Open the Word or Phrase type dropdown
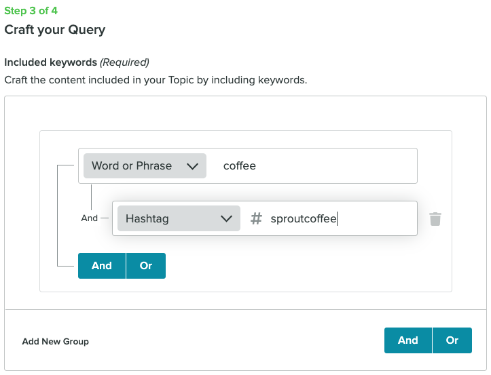The image size is (491, 375). (145, 165)
